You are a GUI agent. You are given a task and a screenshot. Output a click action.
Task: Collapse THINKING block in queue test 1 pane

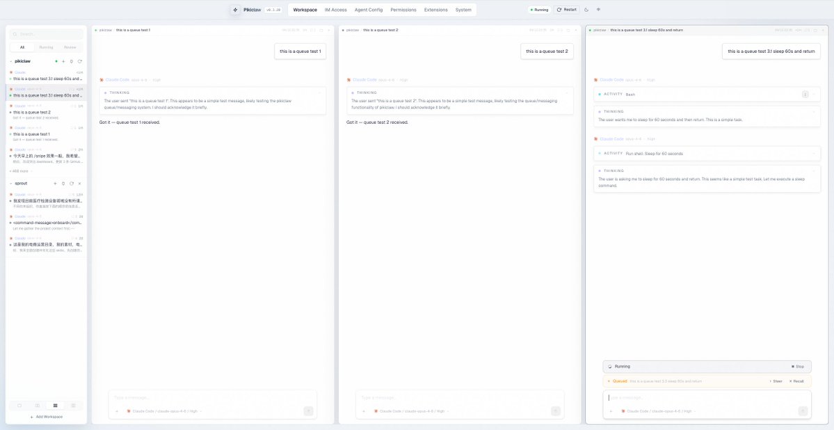(320, 93)
